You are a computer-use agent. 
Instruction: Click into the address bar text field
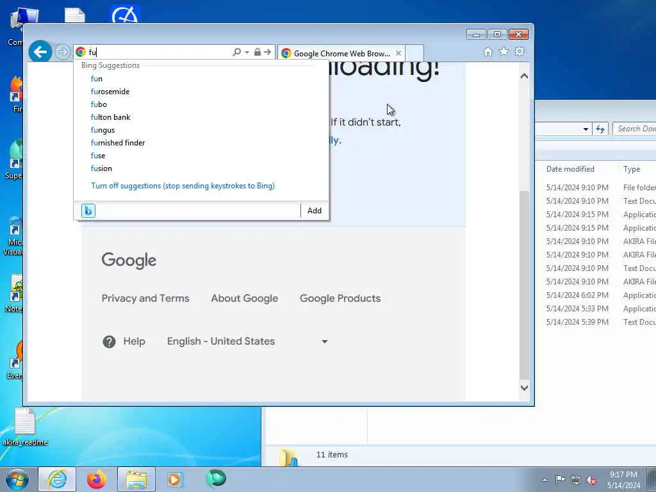(159, 53)
